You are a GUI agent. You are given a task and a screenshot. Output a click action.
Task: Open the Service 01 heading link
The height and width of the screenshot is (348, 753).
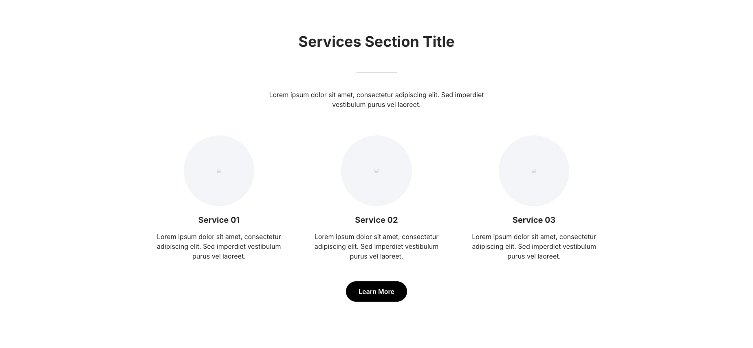[x=219, y=220]
